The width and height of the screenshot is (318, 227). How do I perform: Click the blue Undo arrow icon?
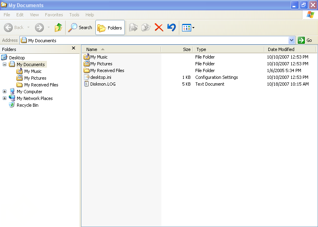172,27
